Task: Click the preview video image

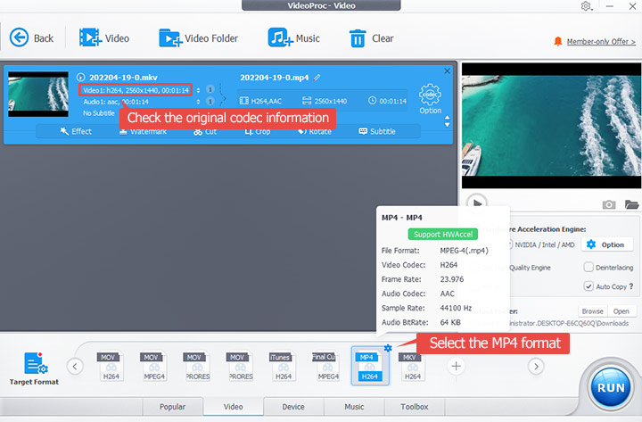Action: (551, 126)
